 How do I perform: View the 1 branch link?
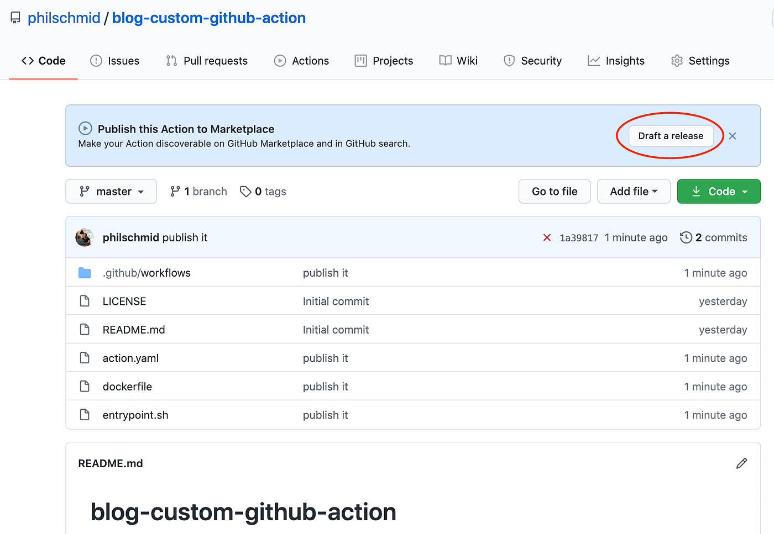(198, 192)
